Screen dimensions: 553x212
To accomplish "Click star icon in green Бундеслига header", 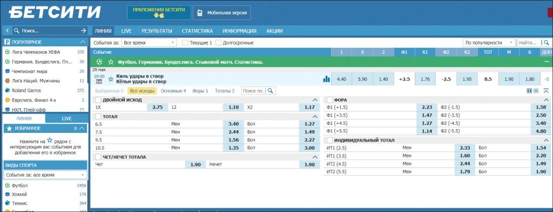I will click(x=111, y=62).
